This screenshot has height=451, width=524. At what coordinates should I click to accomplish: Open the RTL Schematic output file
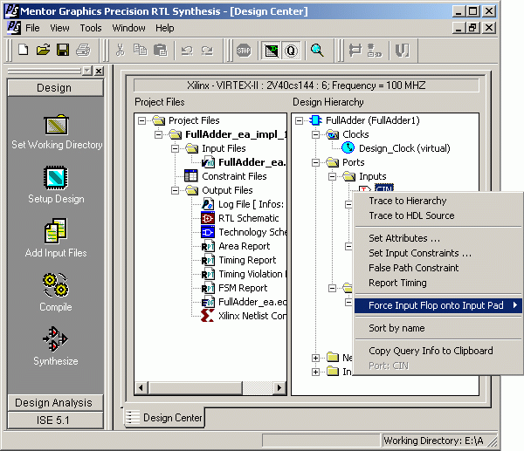coord(248,218)
